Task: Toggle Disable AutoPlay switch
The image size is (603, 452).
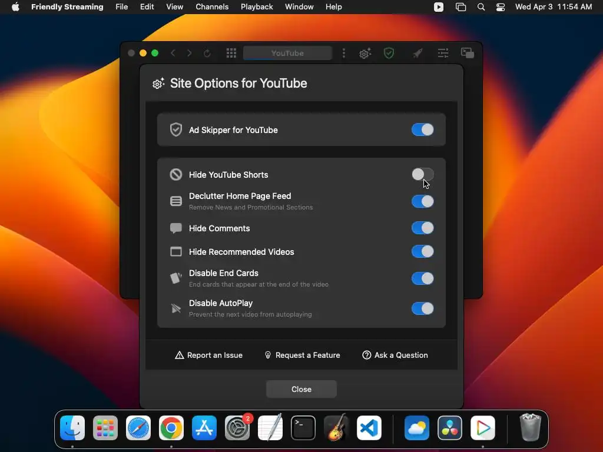Action: [x=422, y=308]
